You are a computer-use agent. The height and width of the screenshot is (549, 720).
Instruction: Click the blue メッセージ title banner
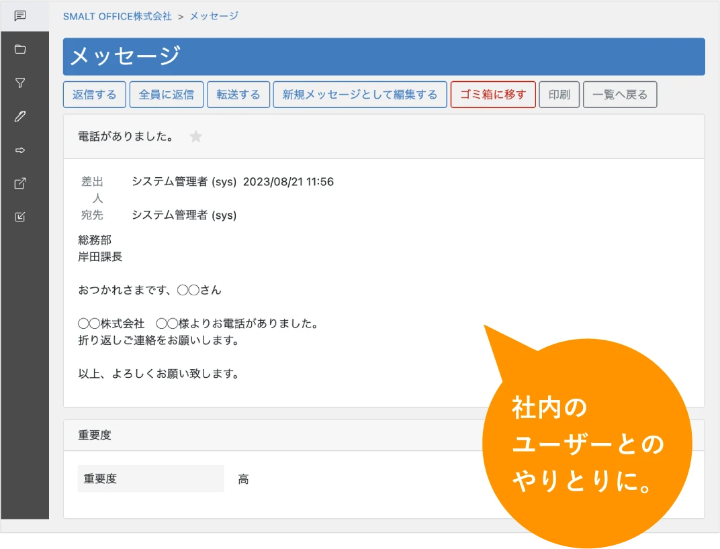pyautogui.click(x=384, y=56)
